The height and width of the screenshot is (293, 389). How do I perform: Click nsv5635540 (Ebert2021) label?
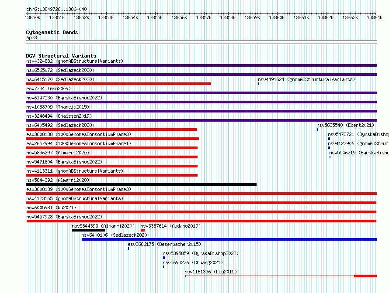tap(345, 125)
